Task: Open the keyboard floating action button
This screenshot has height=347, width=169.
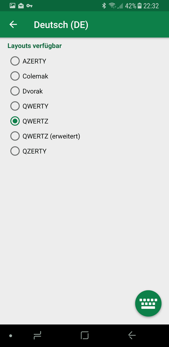Action: pos(148,303)
